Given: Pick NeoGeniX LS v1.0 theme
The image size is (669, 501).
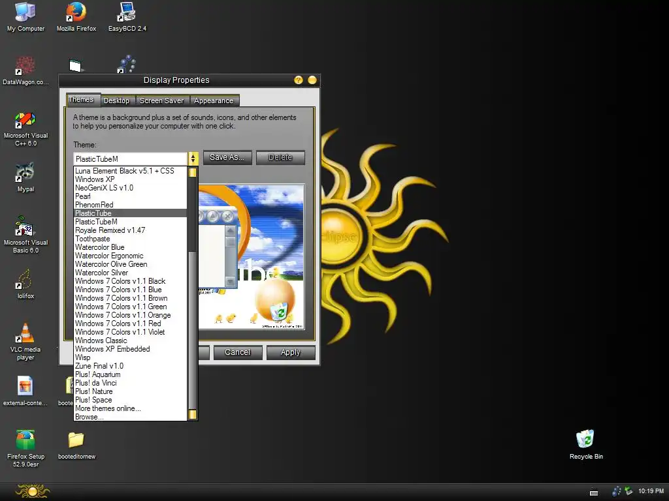Looking at the screenshot, I should coord(130,188).
